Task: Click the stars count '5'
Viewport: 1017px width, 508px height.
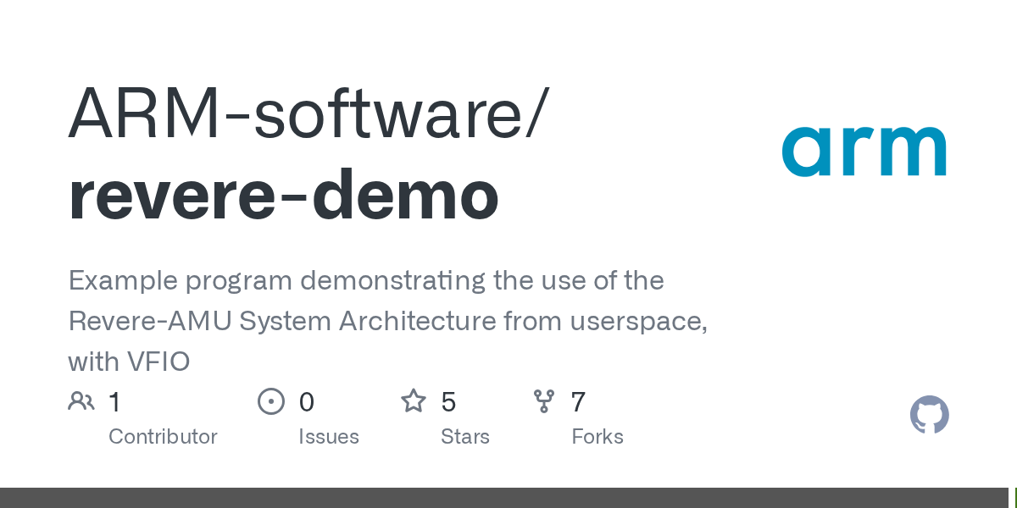Action: click(x=449, y=401)
